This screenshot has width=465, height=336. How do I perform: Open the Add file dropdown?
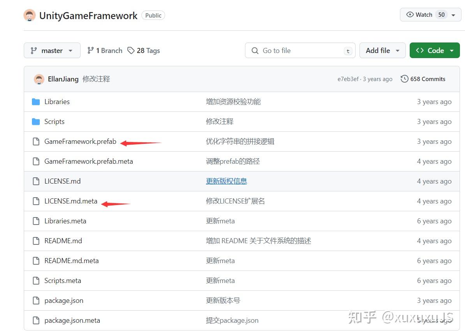pyautogui.click(x=382, y=50)
